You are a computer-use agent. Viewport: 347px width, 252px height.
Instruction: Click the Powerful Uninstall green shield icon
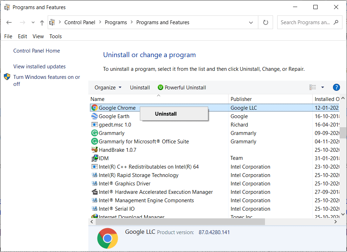(160, 87)
